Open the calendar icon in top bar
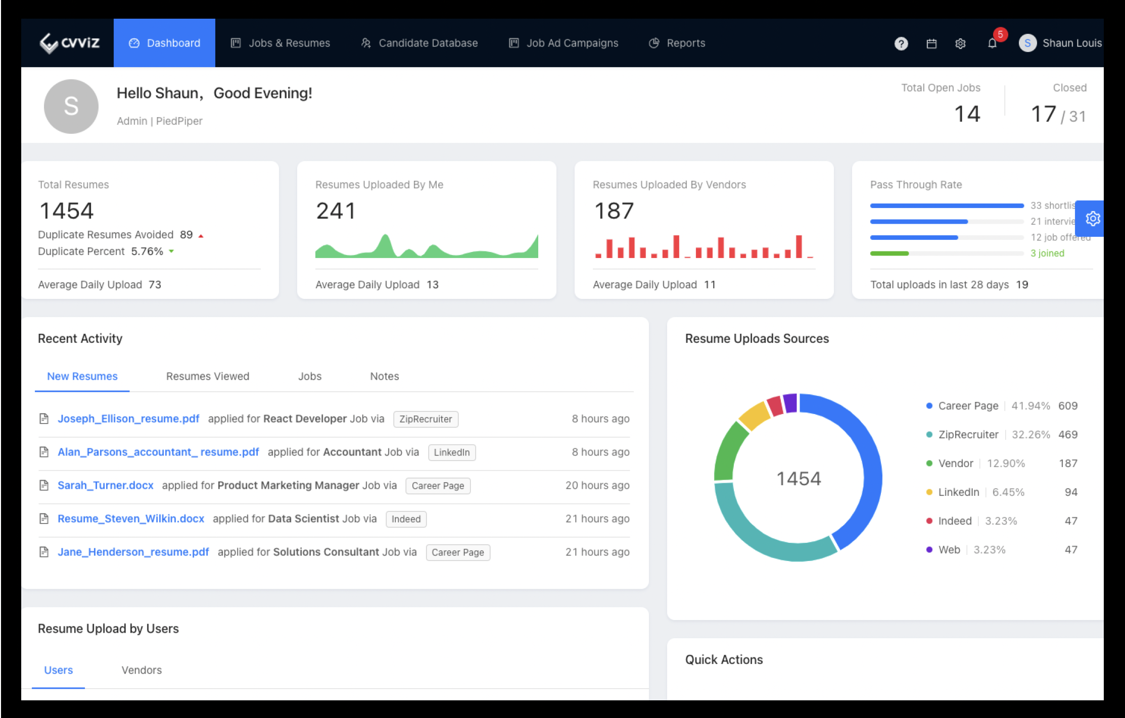This screenshot has height=718, width=1125. 931,44
